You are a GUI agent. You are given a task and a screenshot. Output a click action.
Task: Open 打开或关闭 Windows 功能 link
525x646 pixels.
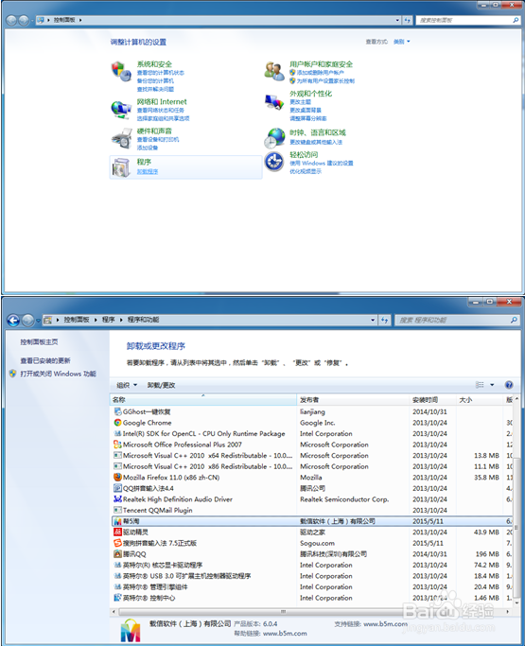[58, 374]
